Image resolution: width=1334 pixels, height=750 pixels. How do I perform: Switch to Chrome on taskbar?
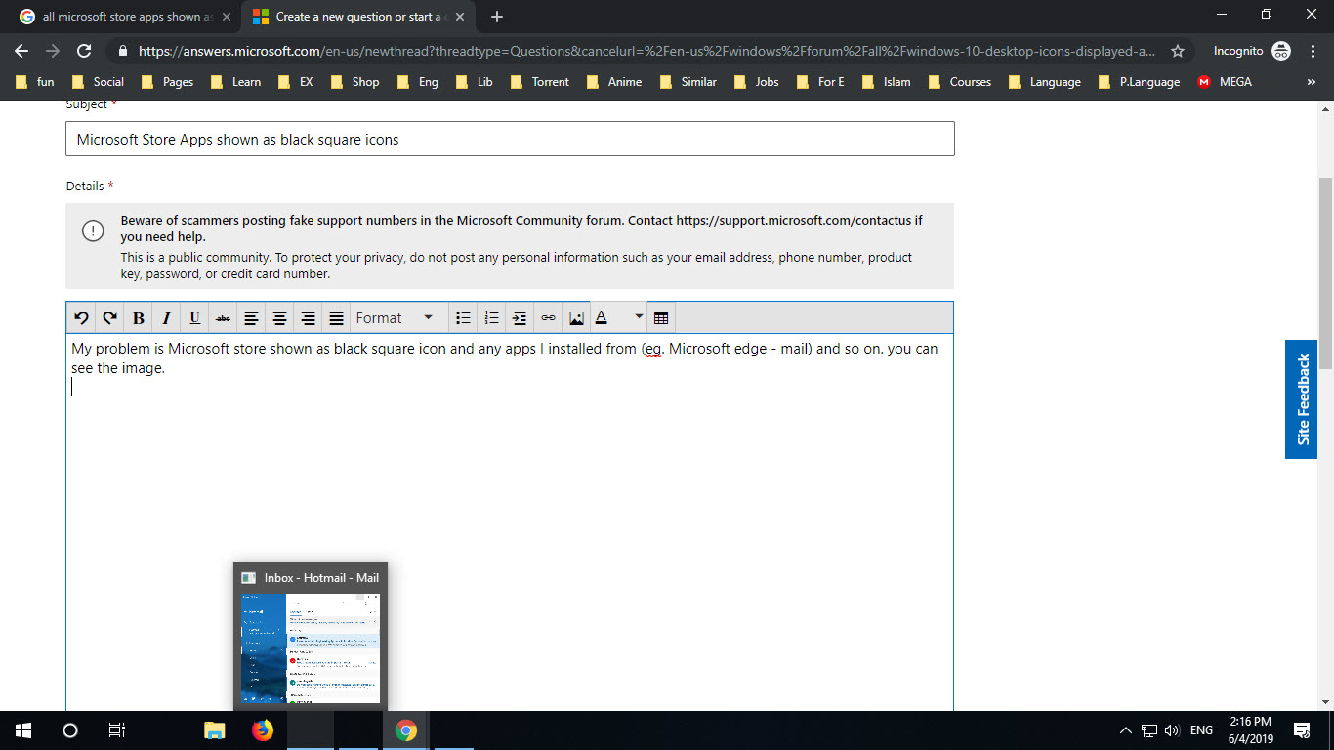tap(406, 730)
